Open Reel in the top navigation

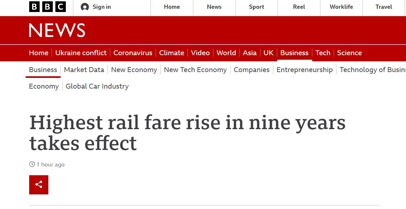click(x=299, y=7)
